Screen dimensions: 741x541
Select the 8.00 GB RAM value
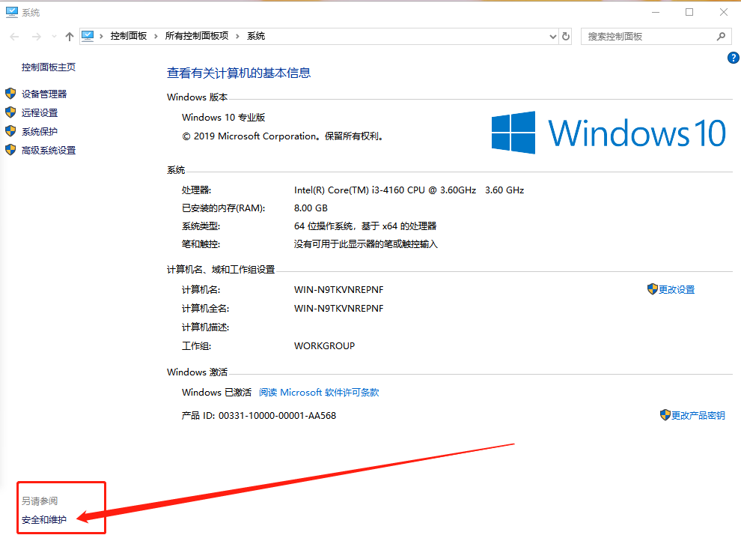[x=311, y=208]
